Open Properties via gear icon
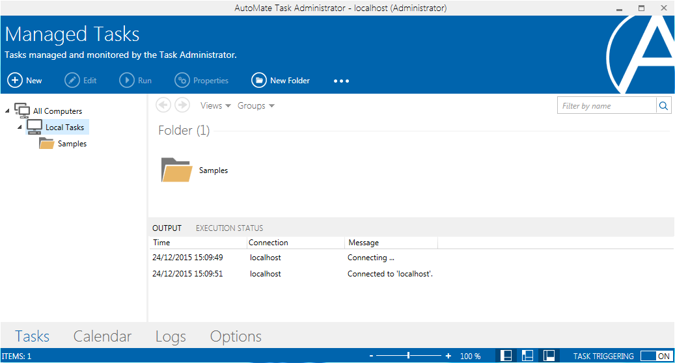Image resolution: width=675 pixels, height=363 pixels. click(x=182, y=80)
